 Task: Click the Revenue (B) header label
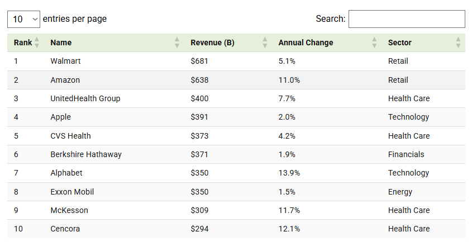(x=212, y=42)
